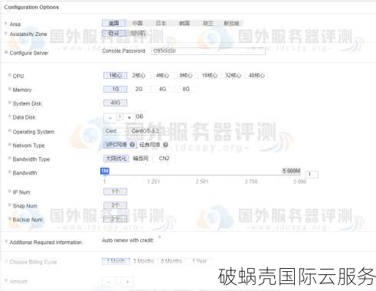Select the 4-core CPU option
This screenshot has width=376, height=291.
pyautogui.click(x=162, y=76)
